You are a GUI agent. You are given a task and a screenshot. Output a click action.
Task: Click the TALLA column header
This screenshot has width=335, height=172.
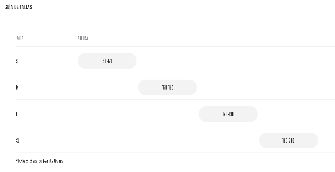click(x=20, y=38)
